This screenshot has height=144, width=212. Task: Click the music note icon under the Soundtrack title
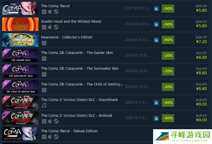click(44, 105)
